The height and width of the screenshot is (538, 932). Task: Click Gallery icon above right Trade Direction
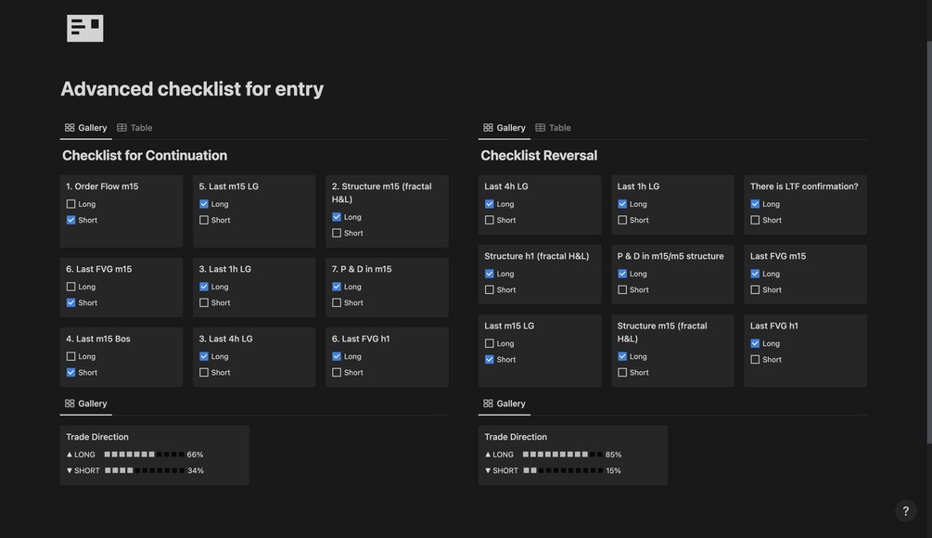pos(488,403)
